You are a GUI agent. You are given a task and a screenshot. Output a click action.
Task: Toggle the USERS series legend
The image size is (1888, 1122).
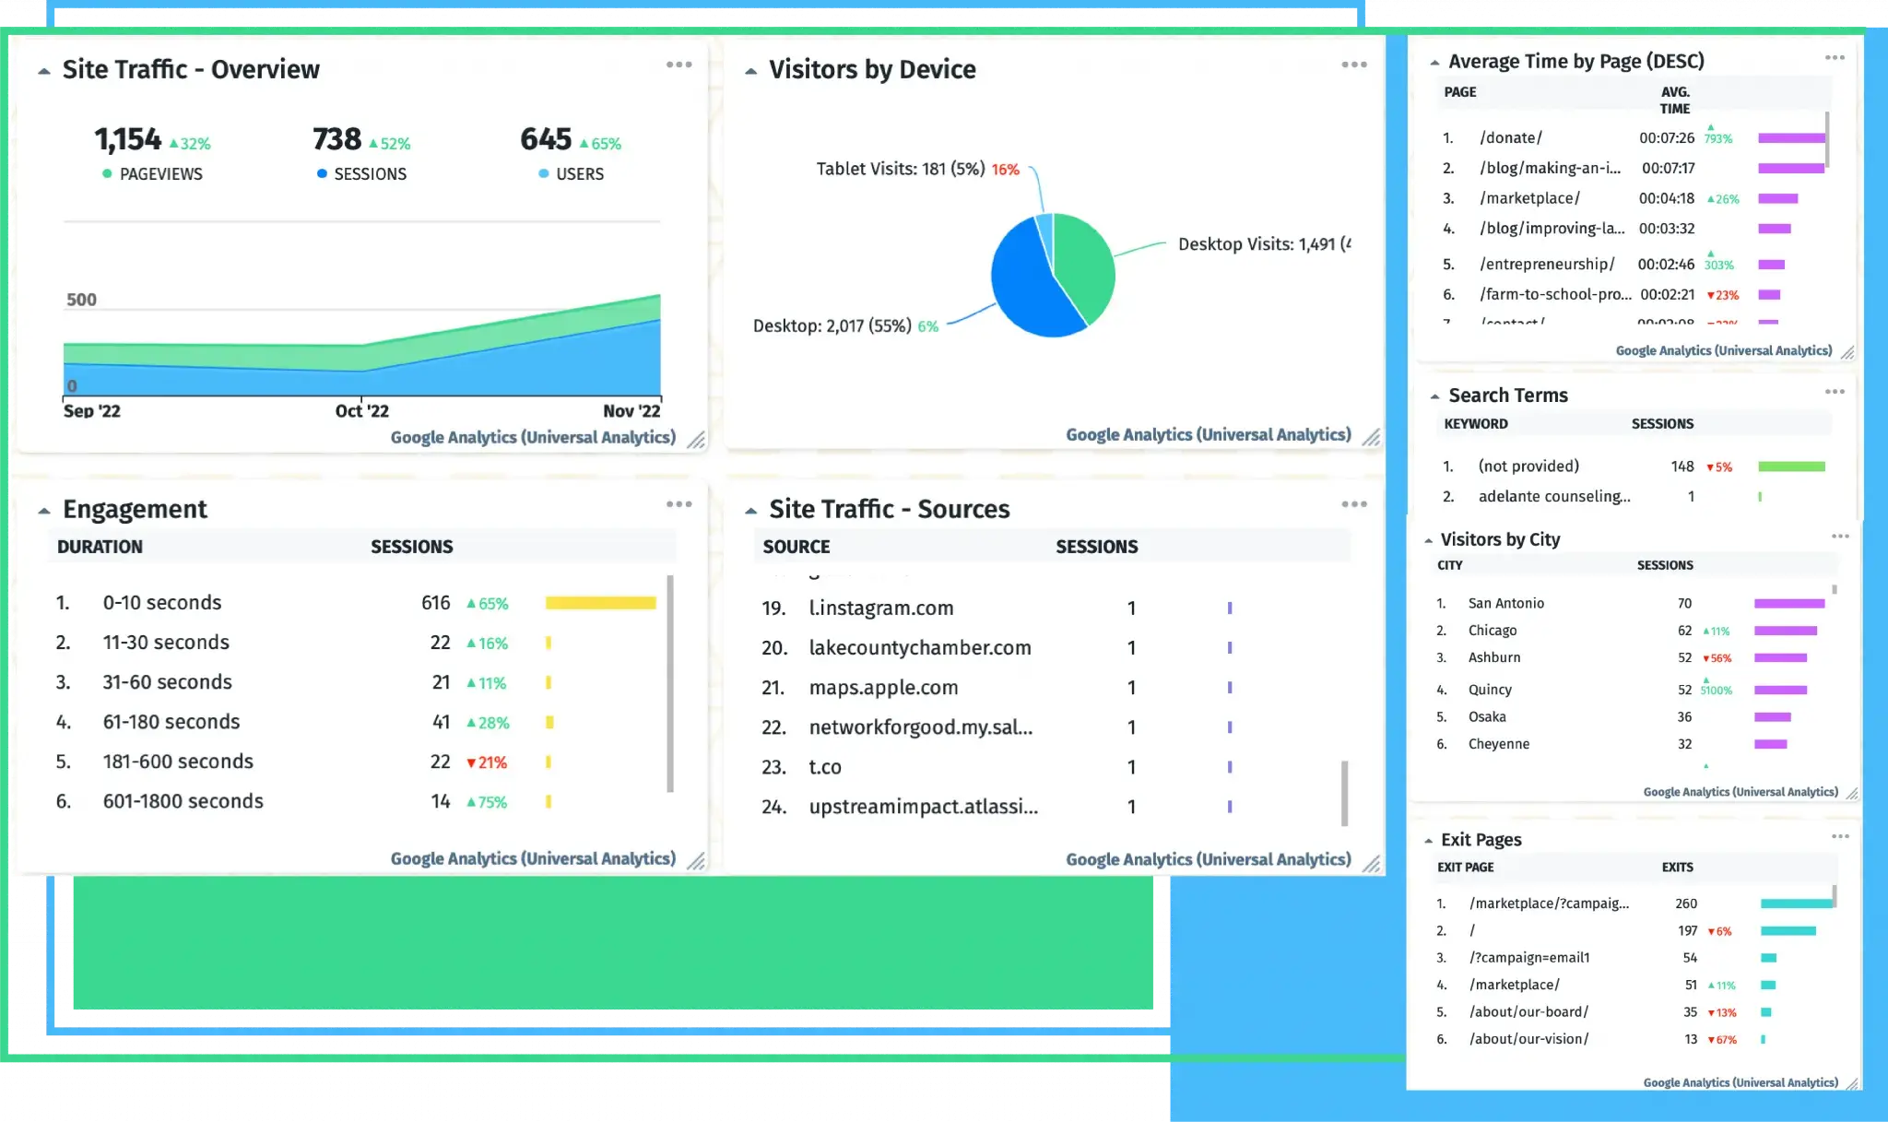[572, 174]
